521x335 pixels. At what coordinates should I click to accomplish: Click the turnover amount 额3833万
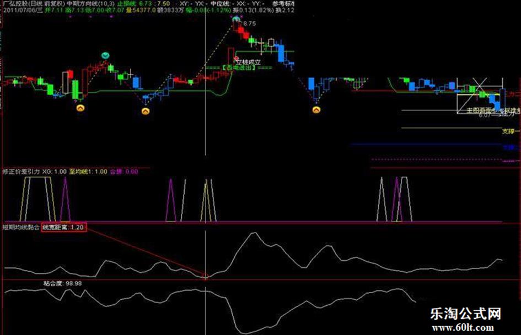point(170,10)
